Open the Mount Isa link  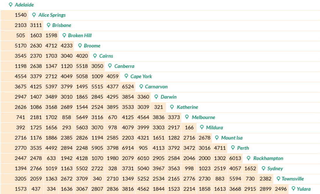point(232,138)
